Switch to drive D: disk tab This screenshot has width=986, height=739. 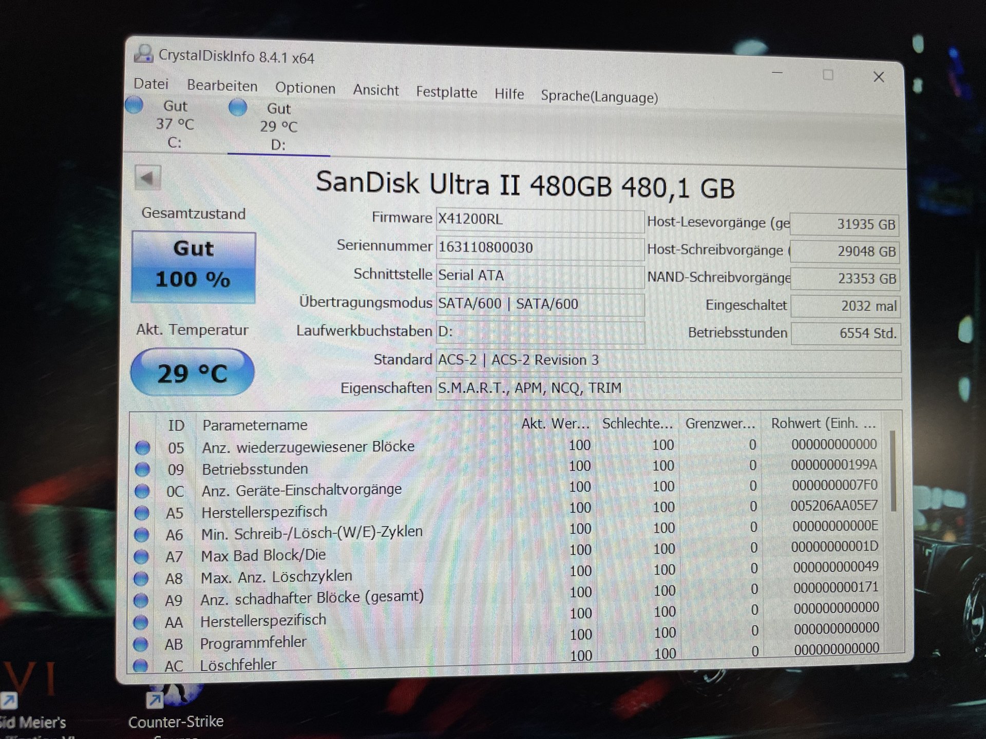pyautogui.click(x=278, y=126)
